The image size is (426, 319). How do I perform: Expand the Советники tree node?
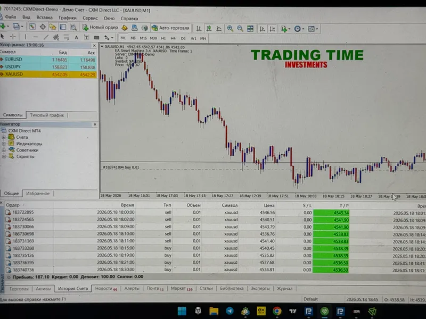4,150
